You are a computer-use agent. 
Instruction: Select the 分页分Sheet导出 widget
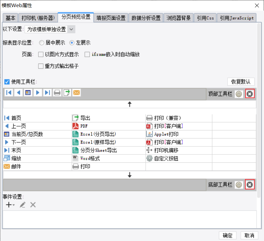(109, 150)
